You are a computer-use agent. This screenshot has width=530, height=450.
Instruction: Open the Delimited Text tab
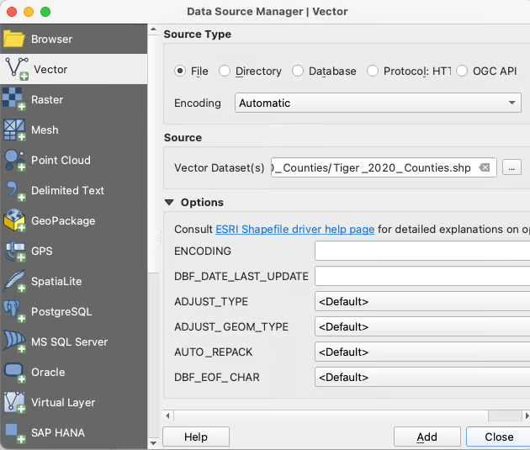67,191
